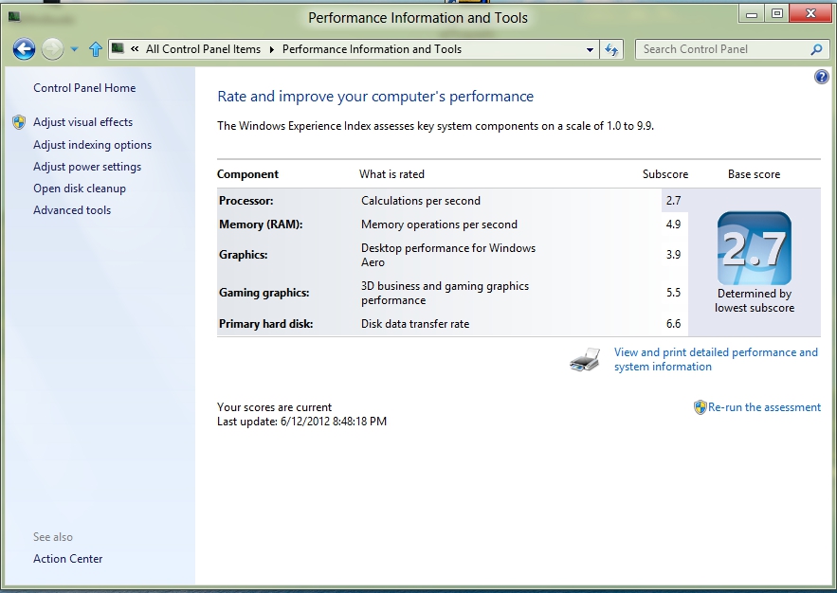Click 'Calculations per second' text
This screenshot has width=837, height=593.
(x=421, y=201)
